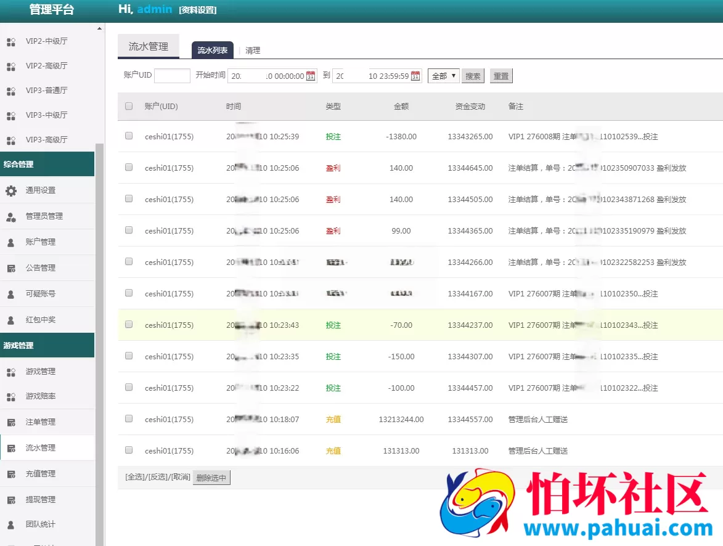Image resolution: width=723 pixels, height=546 pixels.
Task: Click the sidebar scroll-up arrow
Action: coord(99,28)
